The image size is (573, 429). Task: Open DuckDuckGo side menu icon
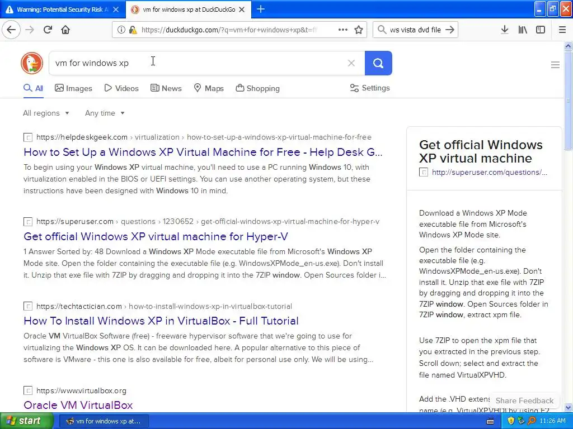pos(555,65)
